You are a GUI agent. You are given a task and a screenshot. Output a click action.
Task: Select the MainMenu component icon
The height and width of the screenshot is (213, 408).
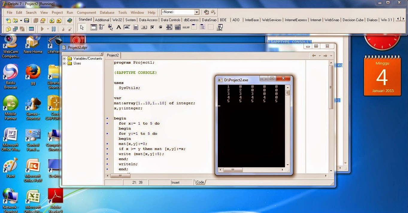point(101,27)
